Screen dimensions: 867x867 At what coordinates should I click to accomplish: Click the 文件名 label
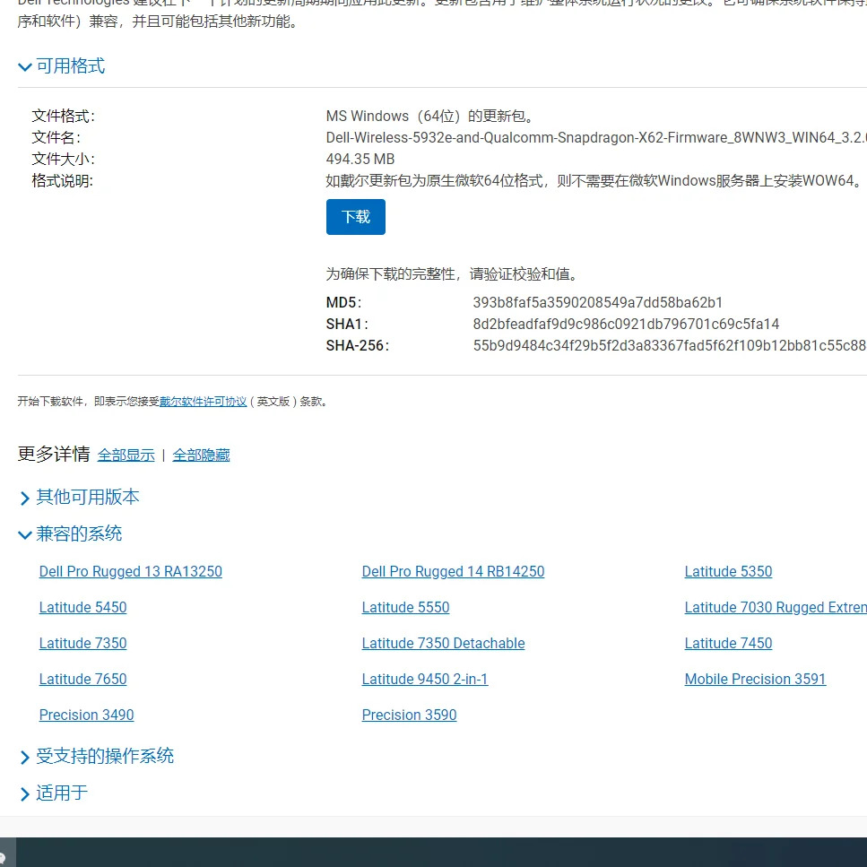click(56, 138)
